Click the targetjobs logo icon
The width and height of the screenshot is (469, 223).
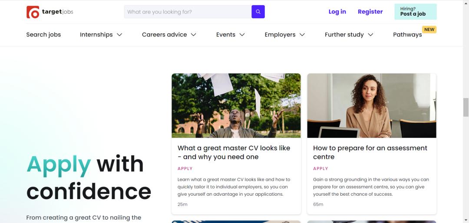(33, 12)
